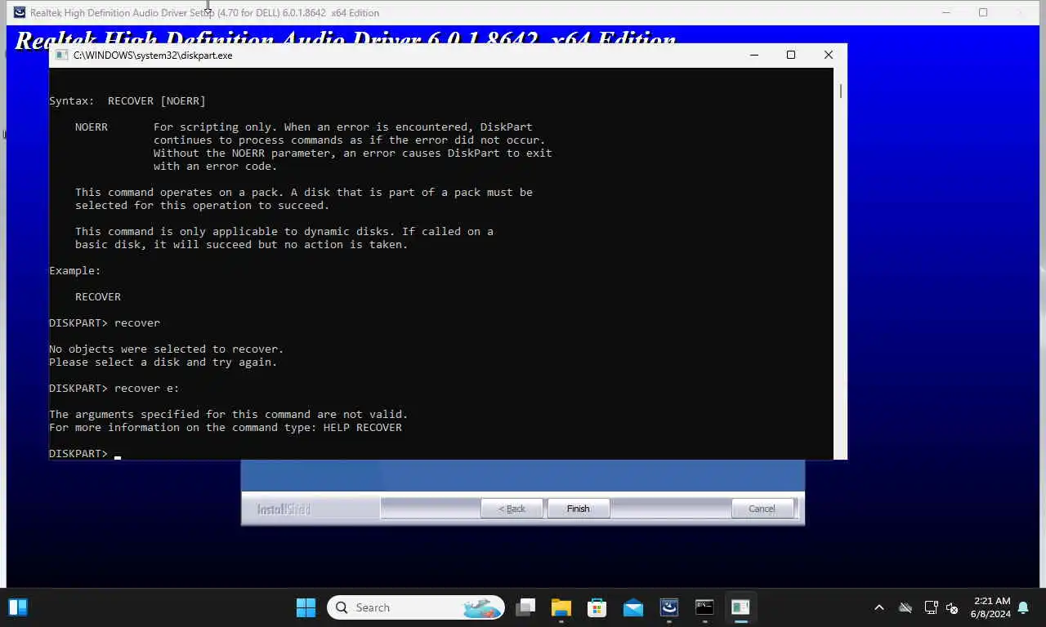The image size is (1046, 627).
Task: Open the Windows Start menu
Action: coord(306,607)
